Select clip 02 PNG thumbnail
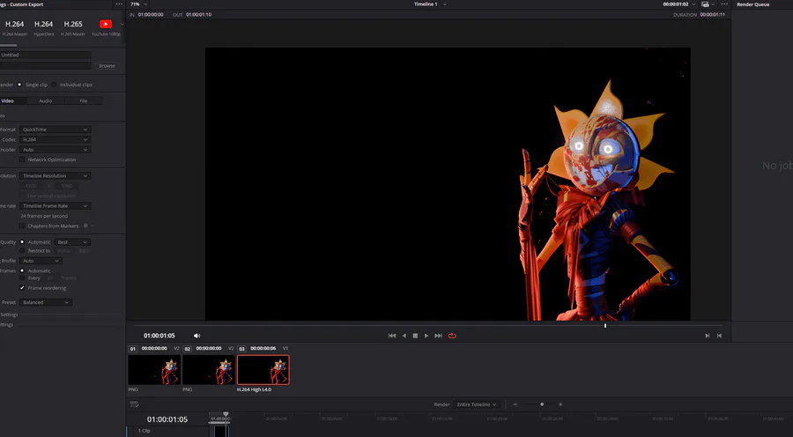Viewport: 793px width, 437px height. coord(209,370)
